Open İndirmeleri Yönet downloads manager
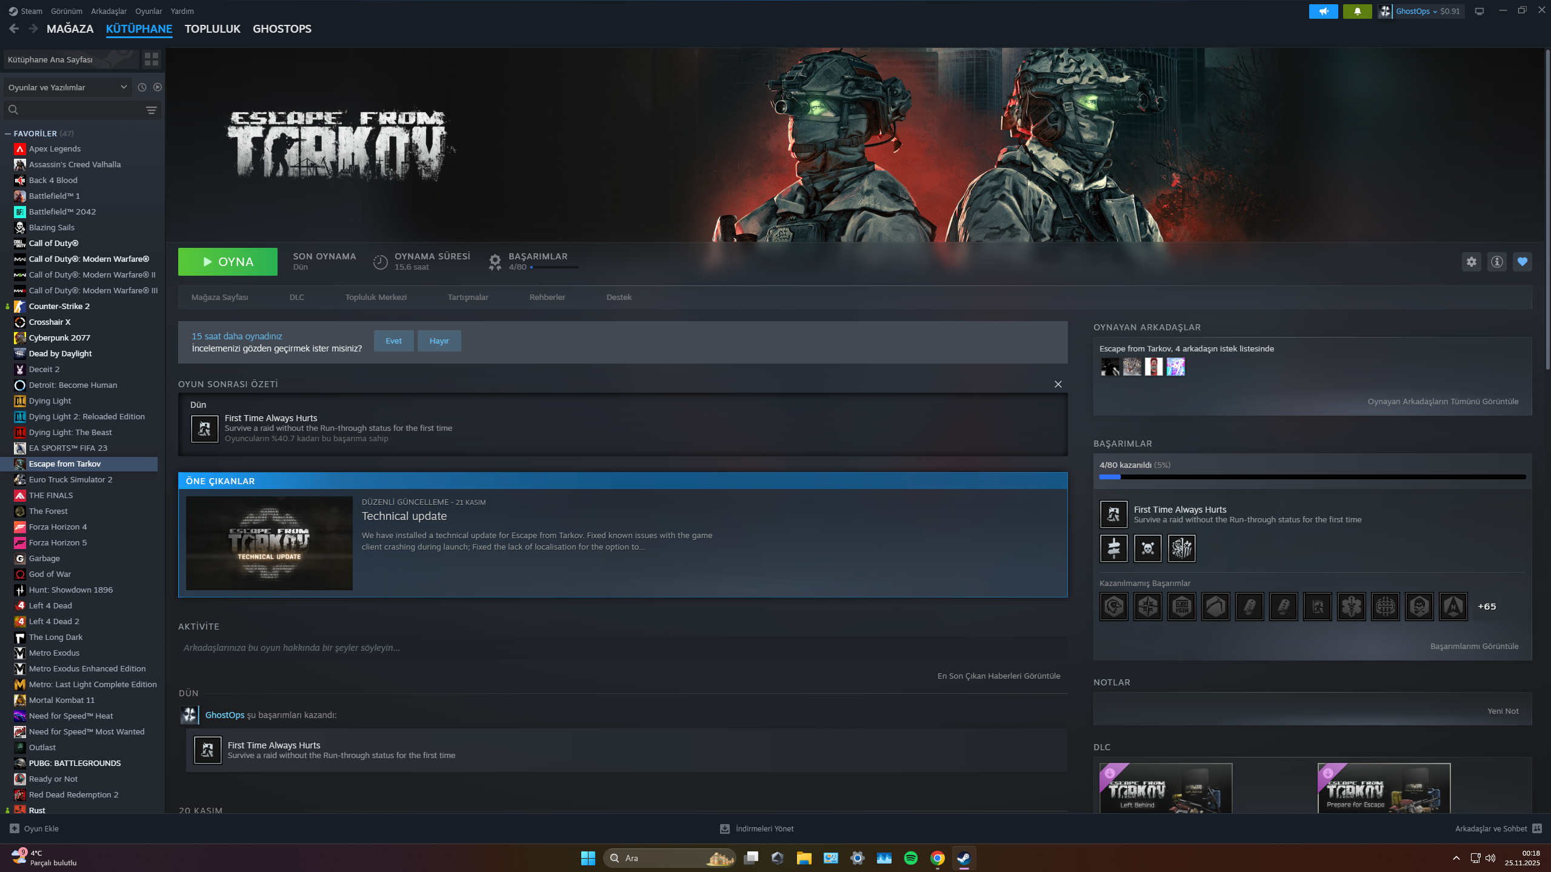Viewport: 1551px width, 872px height. pos(756,828)
